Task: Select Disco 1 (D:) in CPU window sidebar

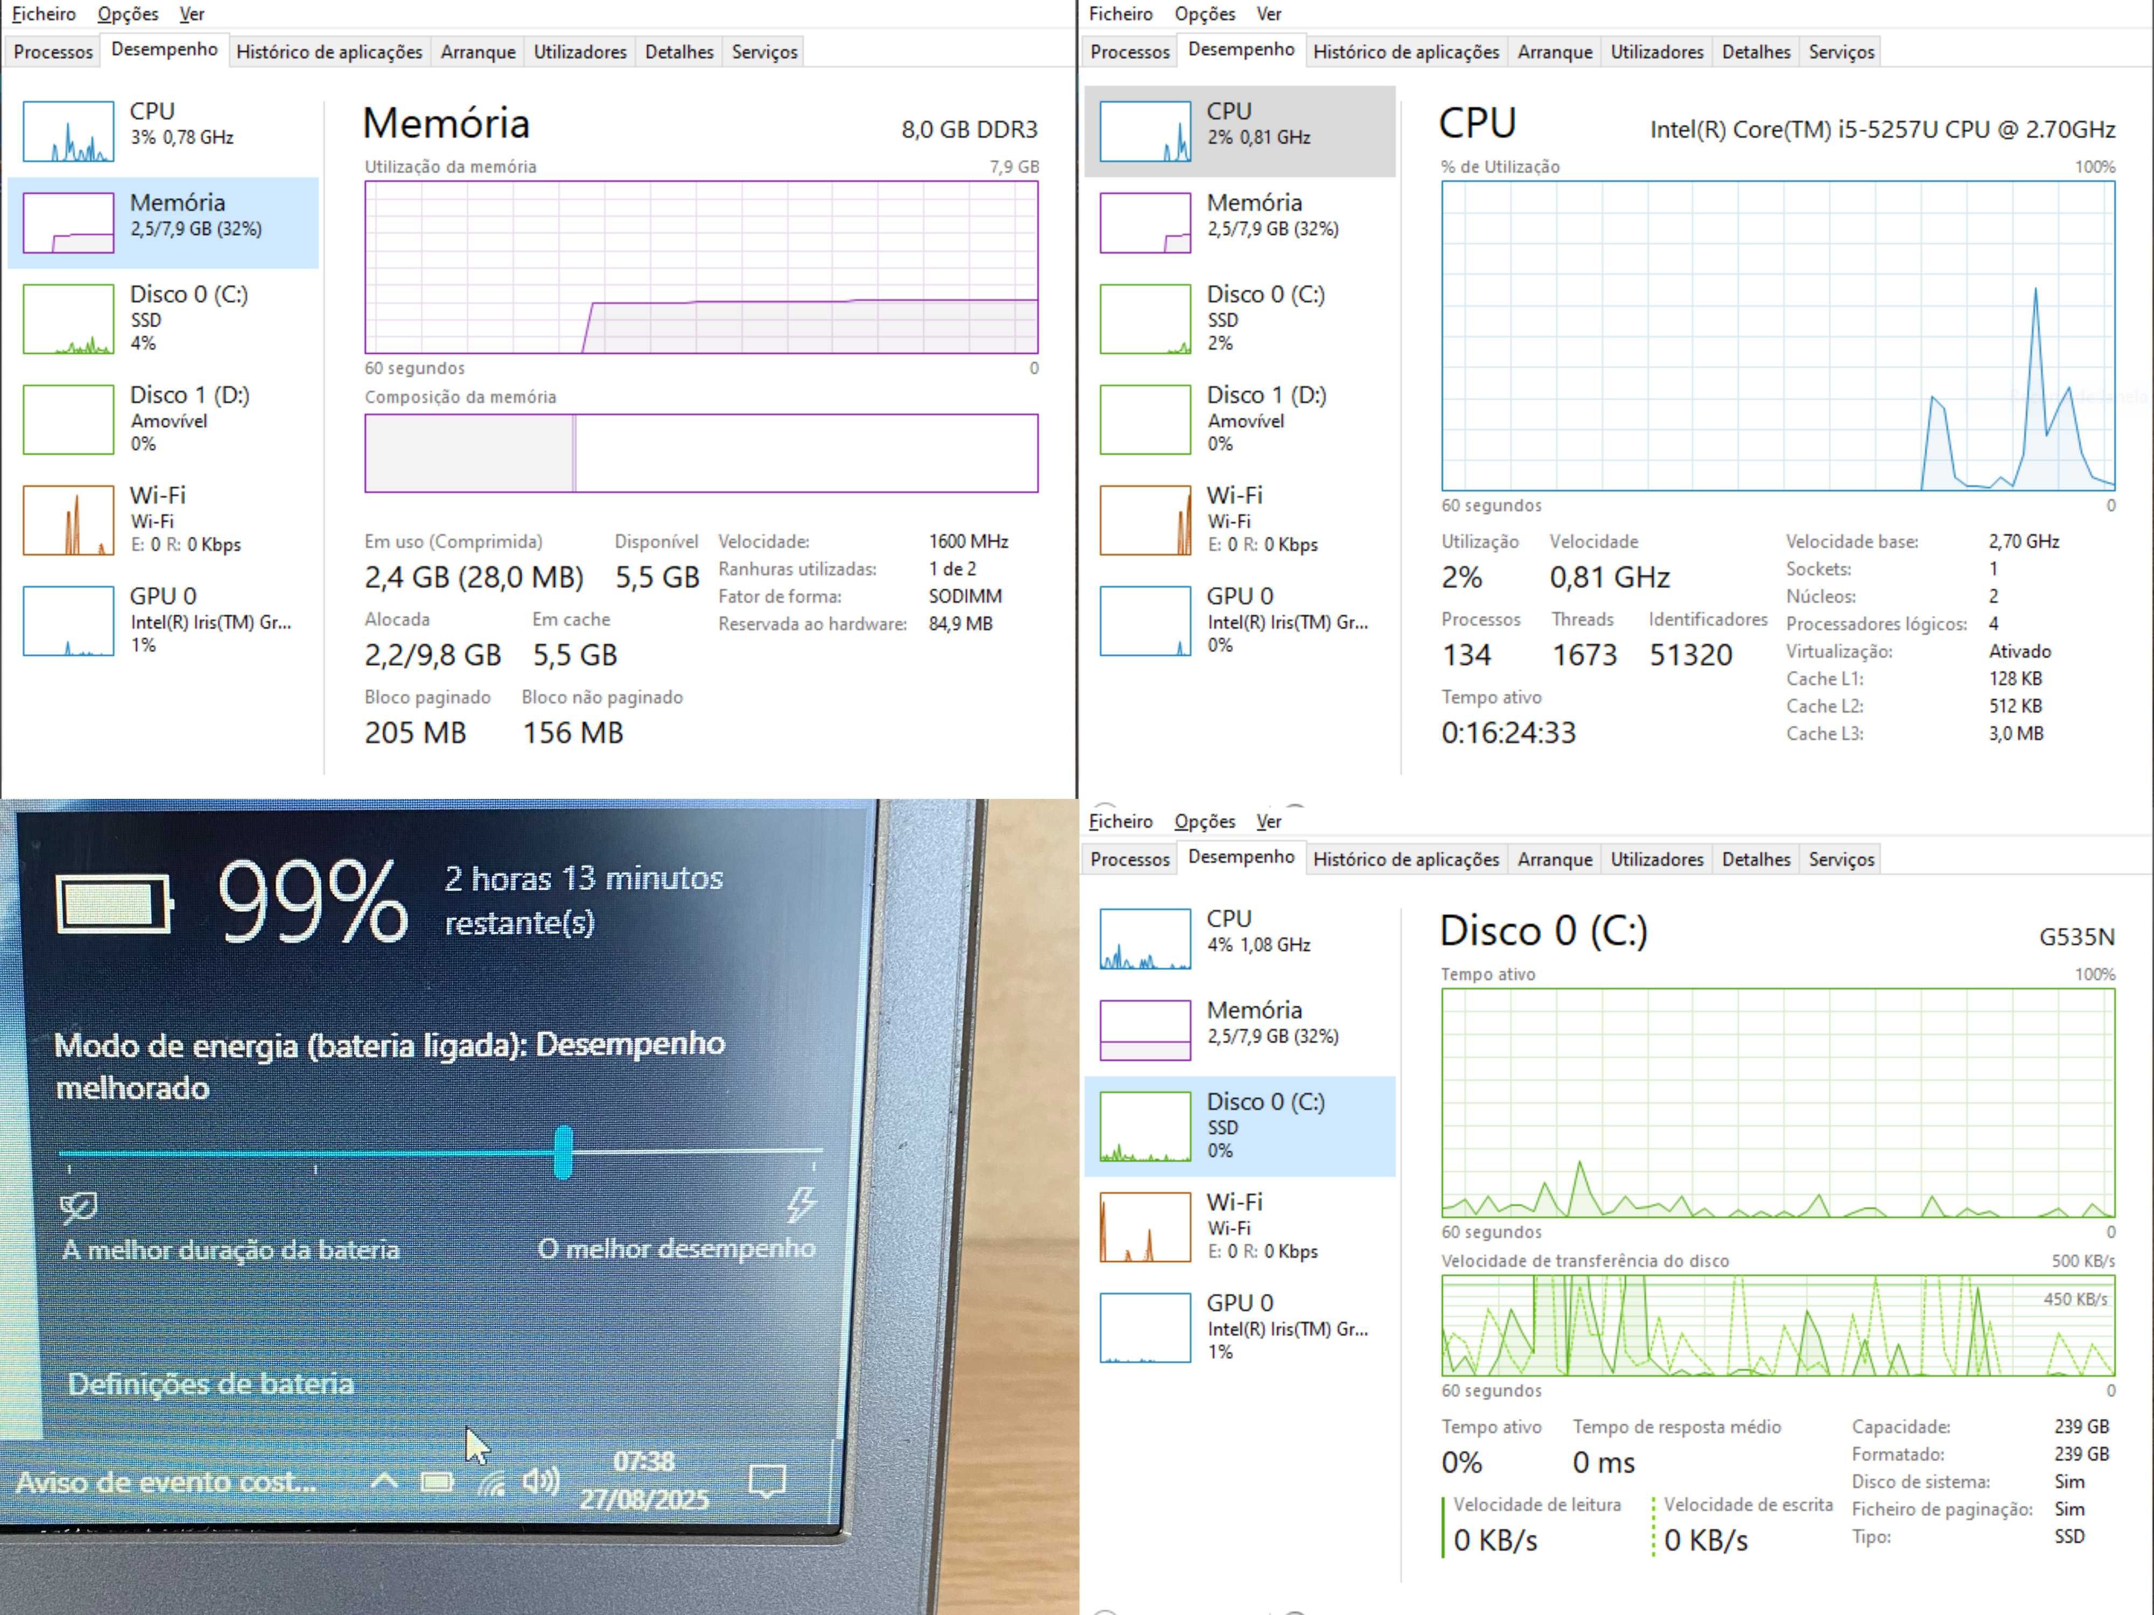Action: click(x=1240, y=419)
